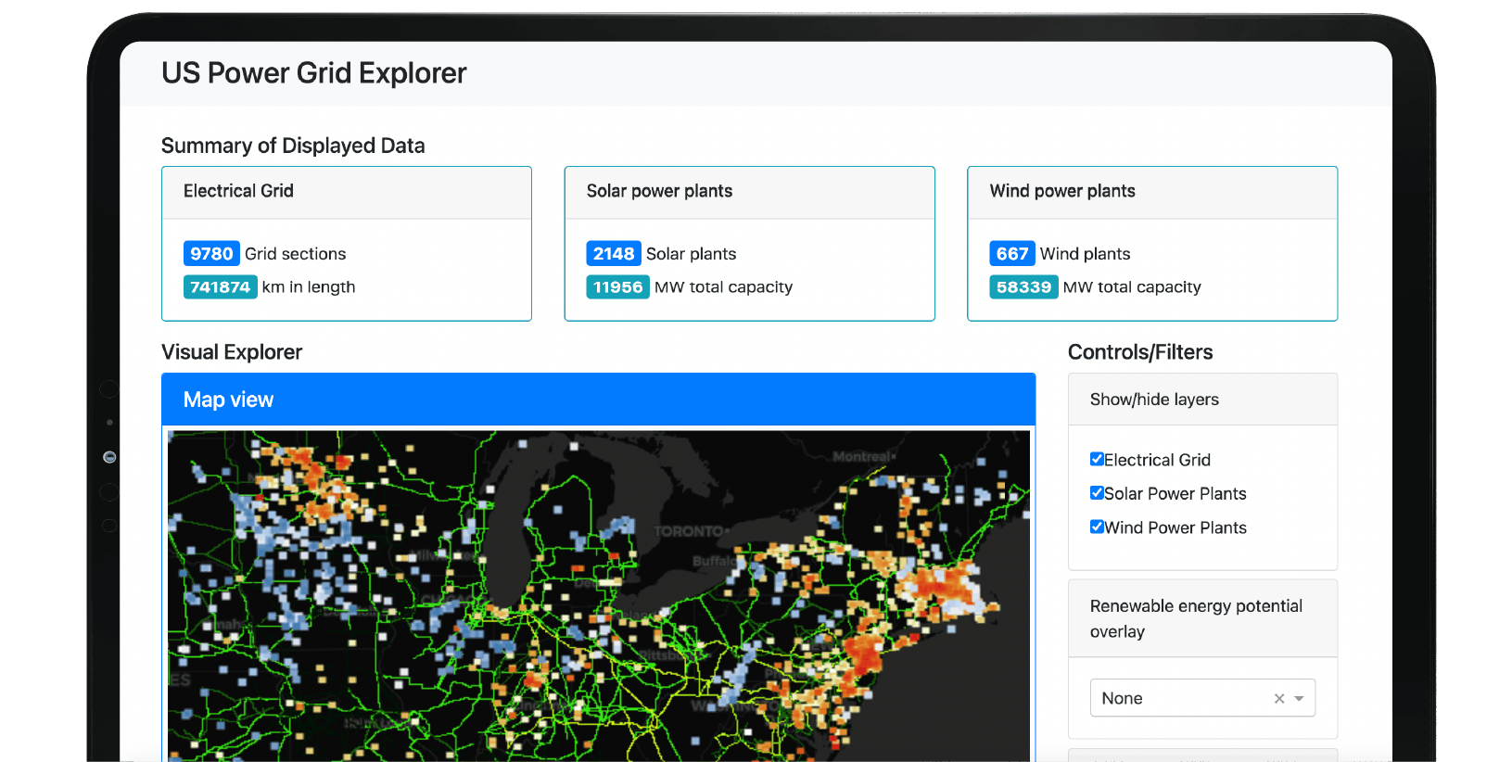Click the 9780 grid sections badge
This screenshot has height=762, width=1512.
coord(211,254)
